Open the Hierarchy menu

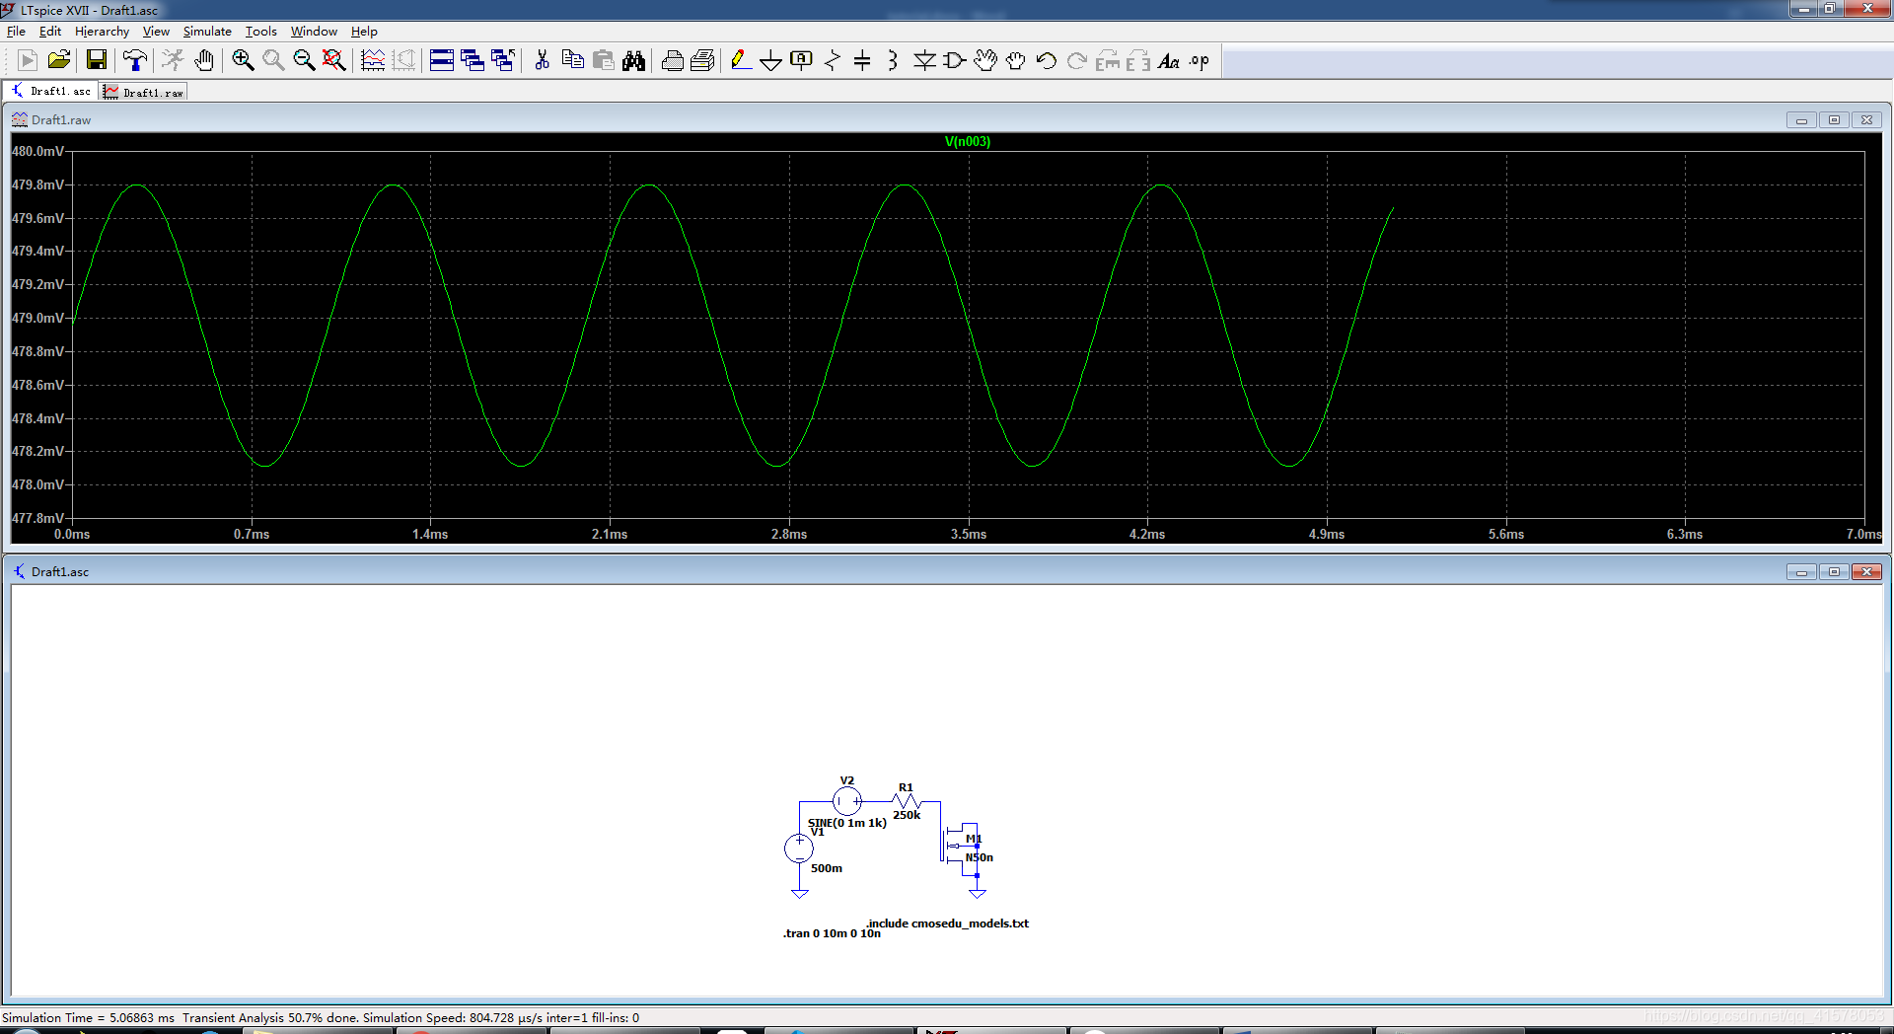[x=102, y=32]
